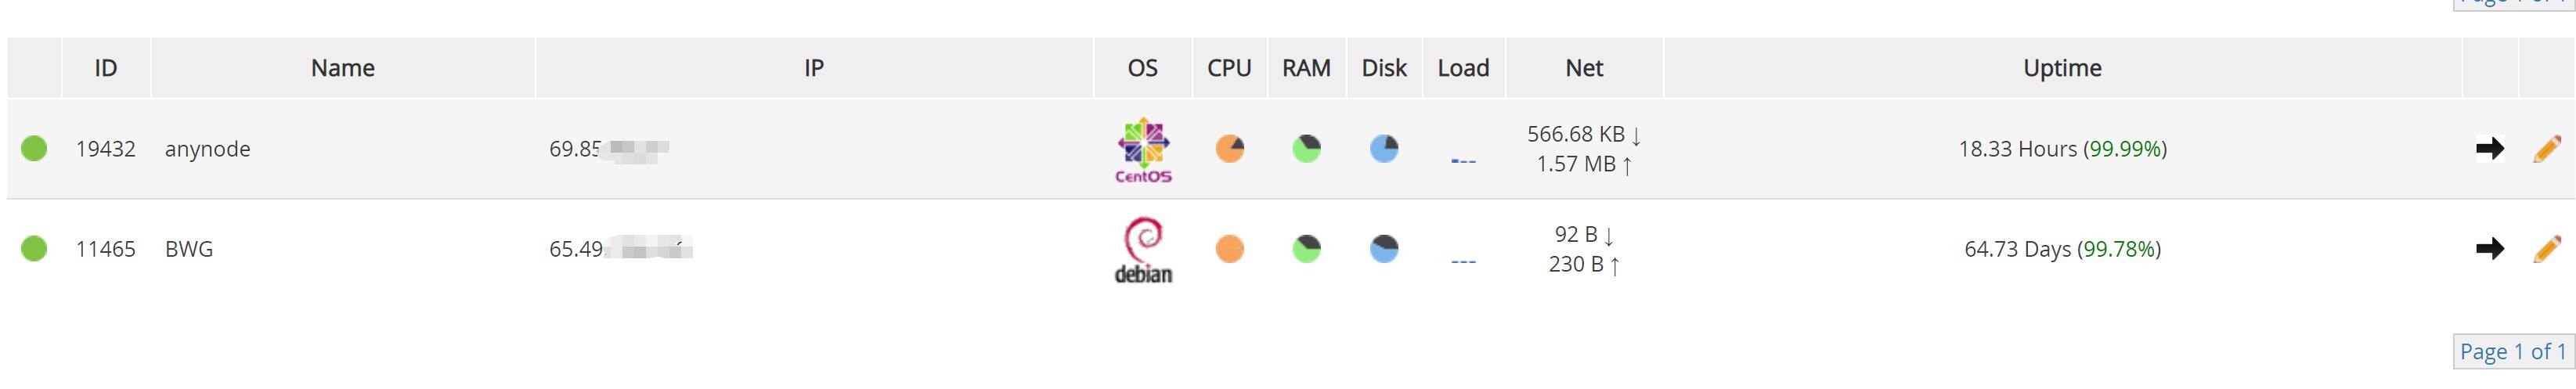Open the anynode server name
2576x389 pixels.
pos(207,149)
